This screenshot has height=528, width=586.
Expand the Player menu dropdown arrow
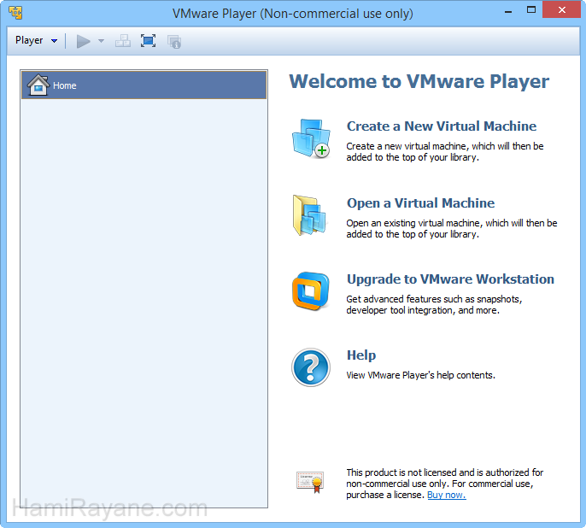[x=54, y=41]
